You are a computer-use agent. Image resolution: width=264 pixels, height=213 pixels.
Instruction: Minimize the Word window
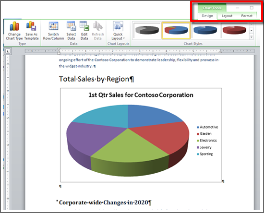[238, 8]
